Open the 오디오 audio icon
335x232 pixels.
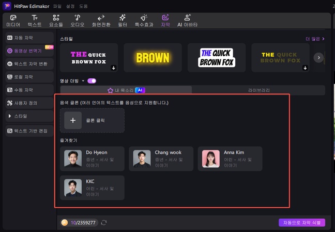[78, 18]
